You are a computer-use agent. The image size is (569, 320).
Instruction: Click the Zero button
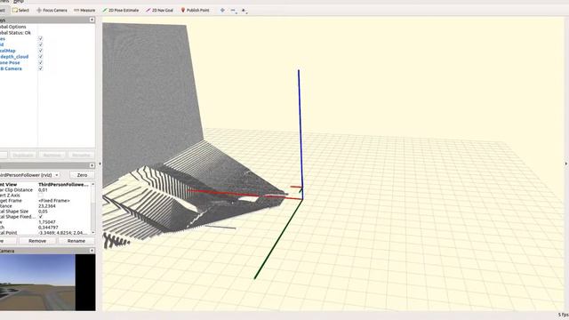click(82, 175)
